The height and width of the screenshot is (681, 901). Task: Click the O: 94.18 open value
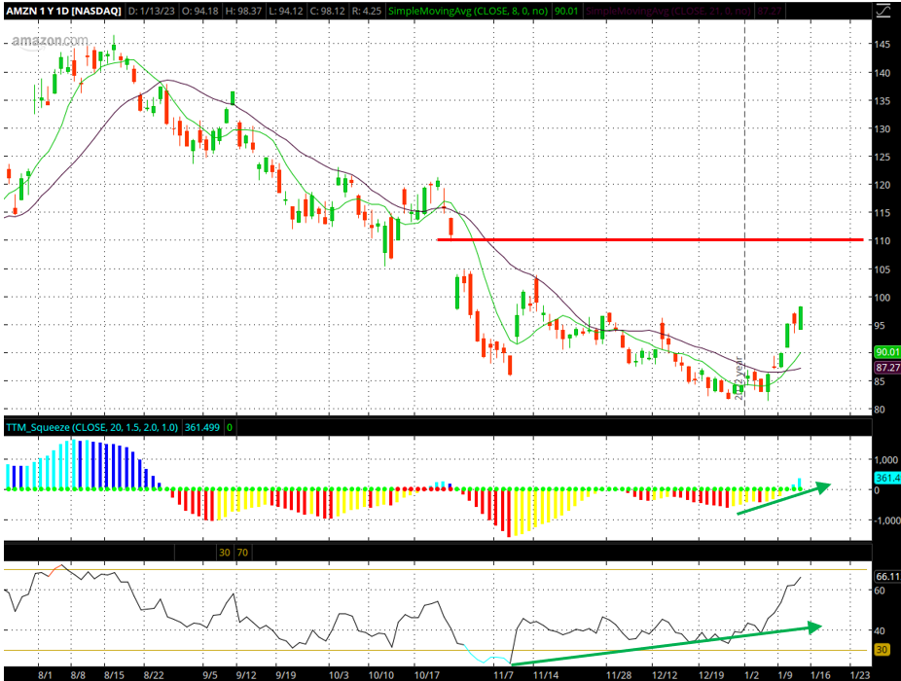point(201,11)
